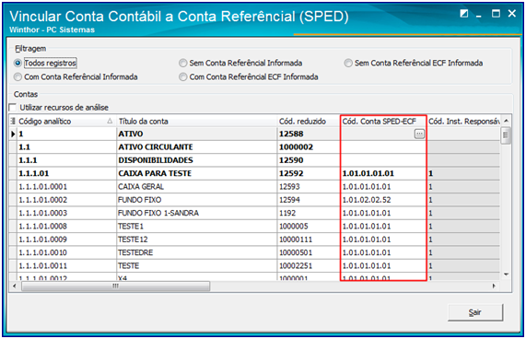Sort by the Código analítico sort arrow
526x339 pixels.
click(110, 121)
